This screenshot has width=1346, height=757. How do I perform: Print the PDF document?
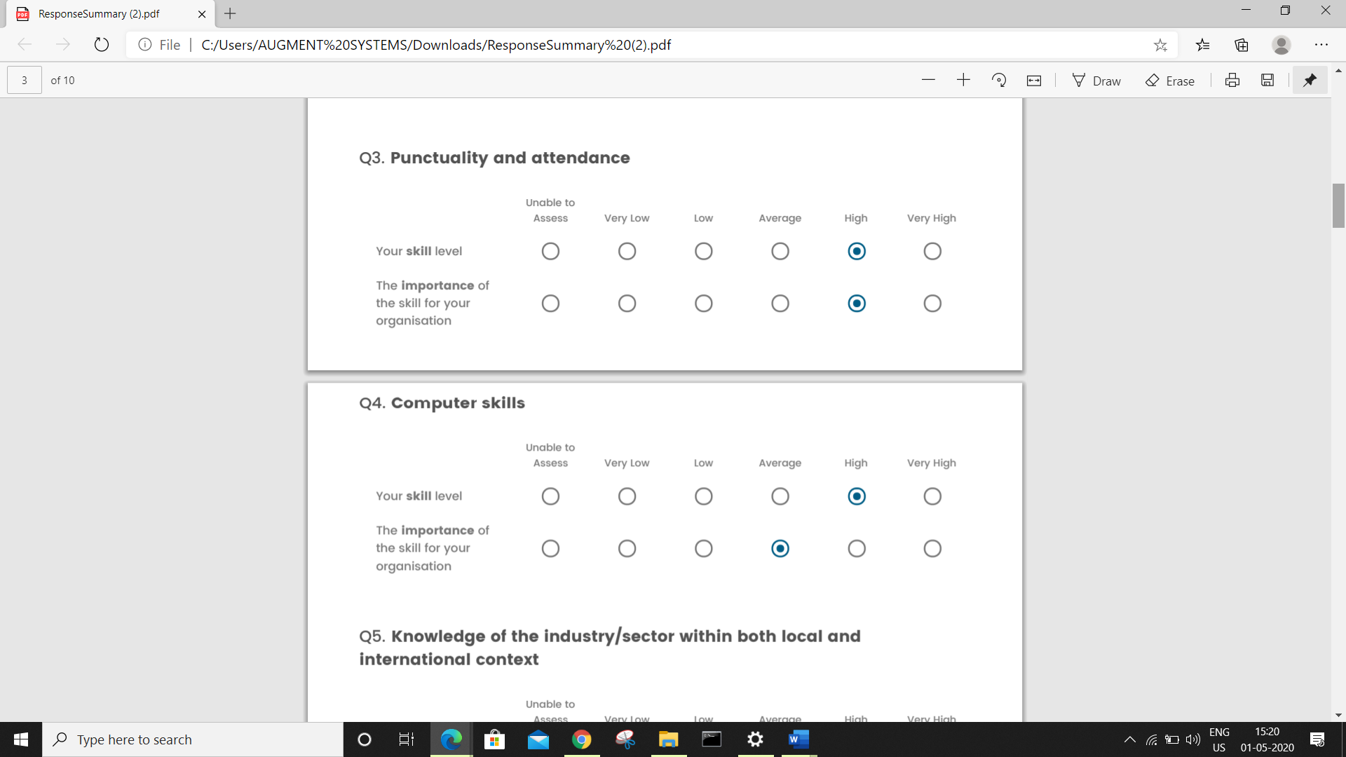click(x=1232, y=80)
